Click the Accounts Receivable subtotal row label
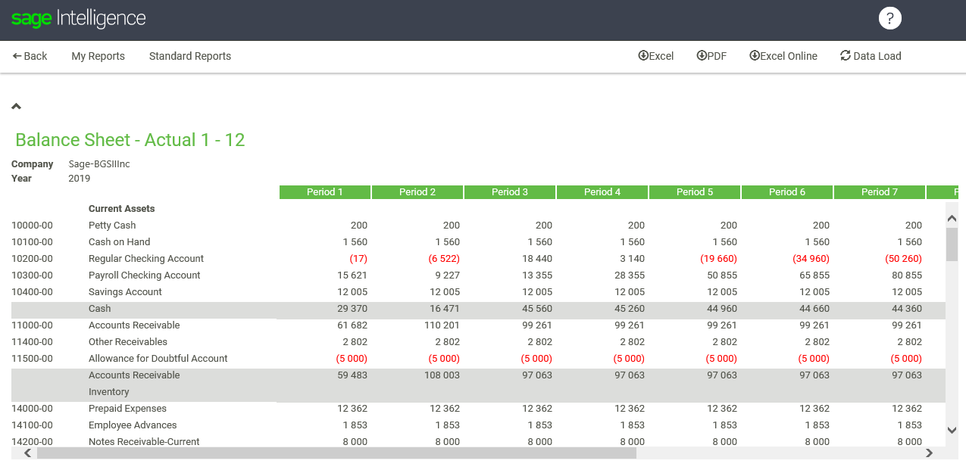The height and width of the screenshot is (470, 966). pos(134,375)
